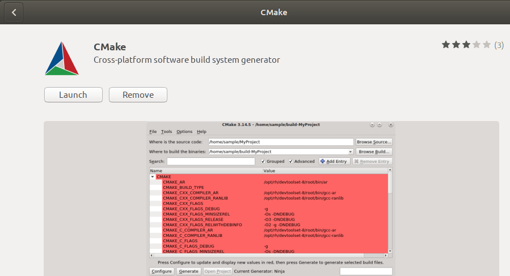Open the build binaries path dropdown
This screenshot has height=276, width=510.
coord(351,152)
